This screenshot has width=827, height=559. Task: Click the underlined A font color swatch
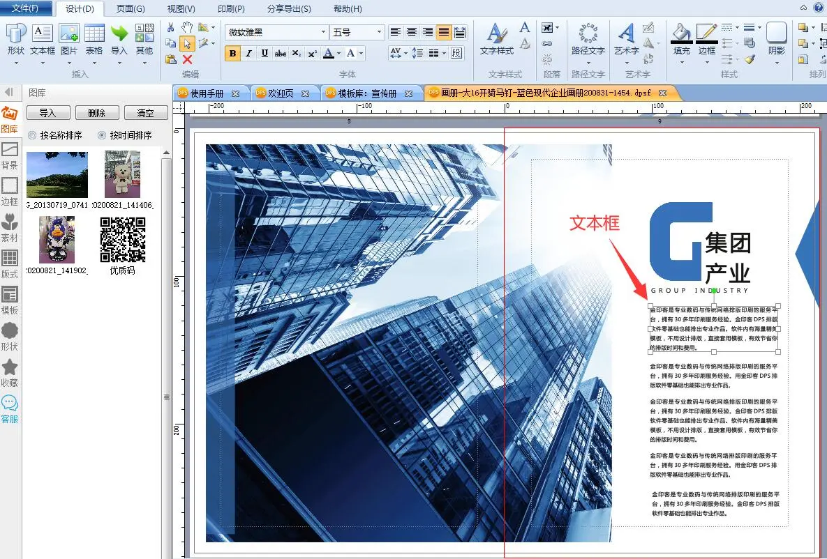pyautogui.click(x=328, y=53)
